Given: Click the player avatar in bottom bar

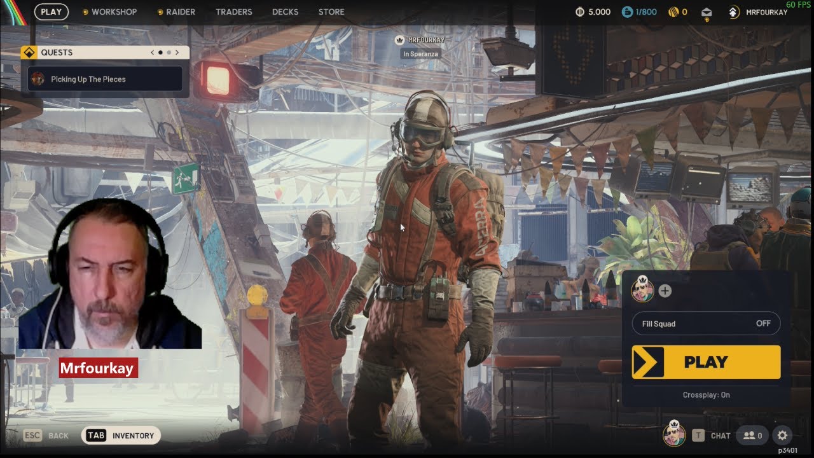Looking at the screenshot, I should pos(674,434).
